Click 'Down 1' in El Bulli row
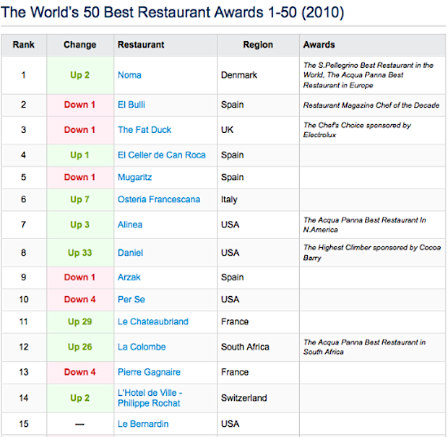Screen dimensions: 448x437 coord(80,105)
